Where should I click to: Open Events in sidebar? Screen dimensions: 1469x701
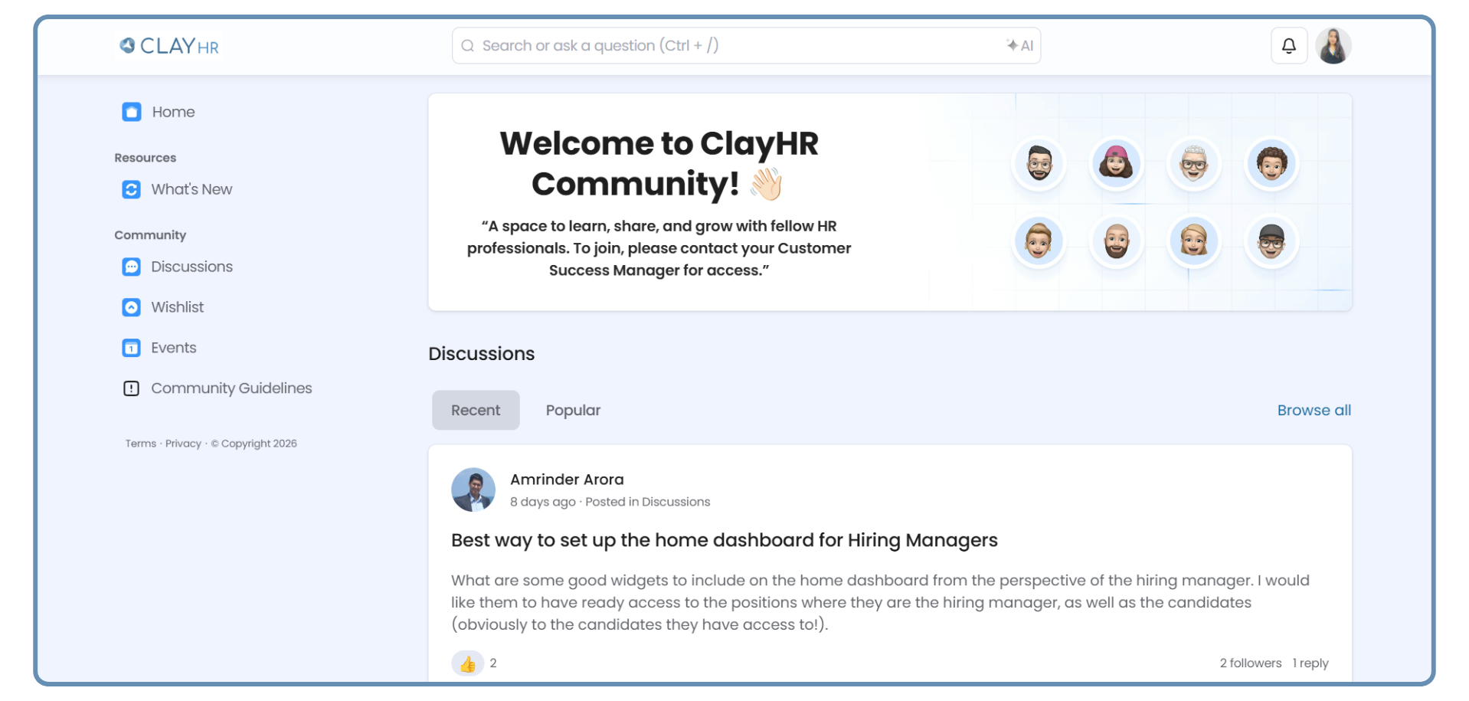pyautogui.click(x=173, y=348)
